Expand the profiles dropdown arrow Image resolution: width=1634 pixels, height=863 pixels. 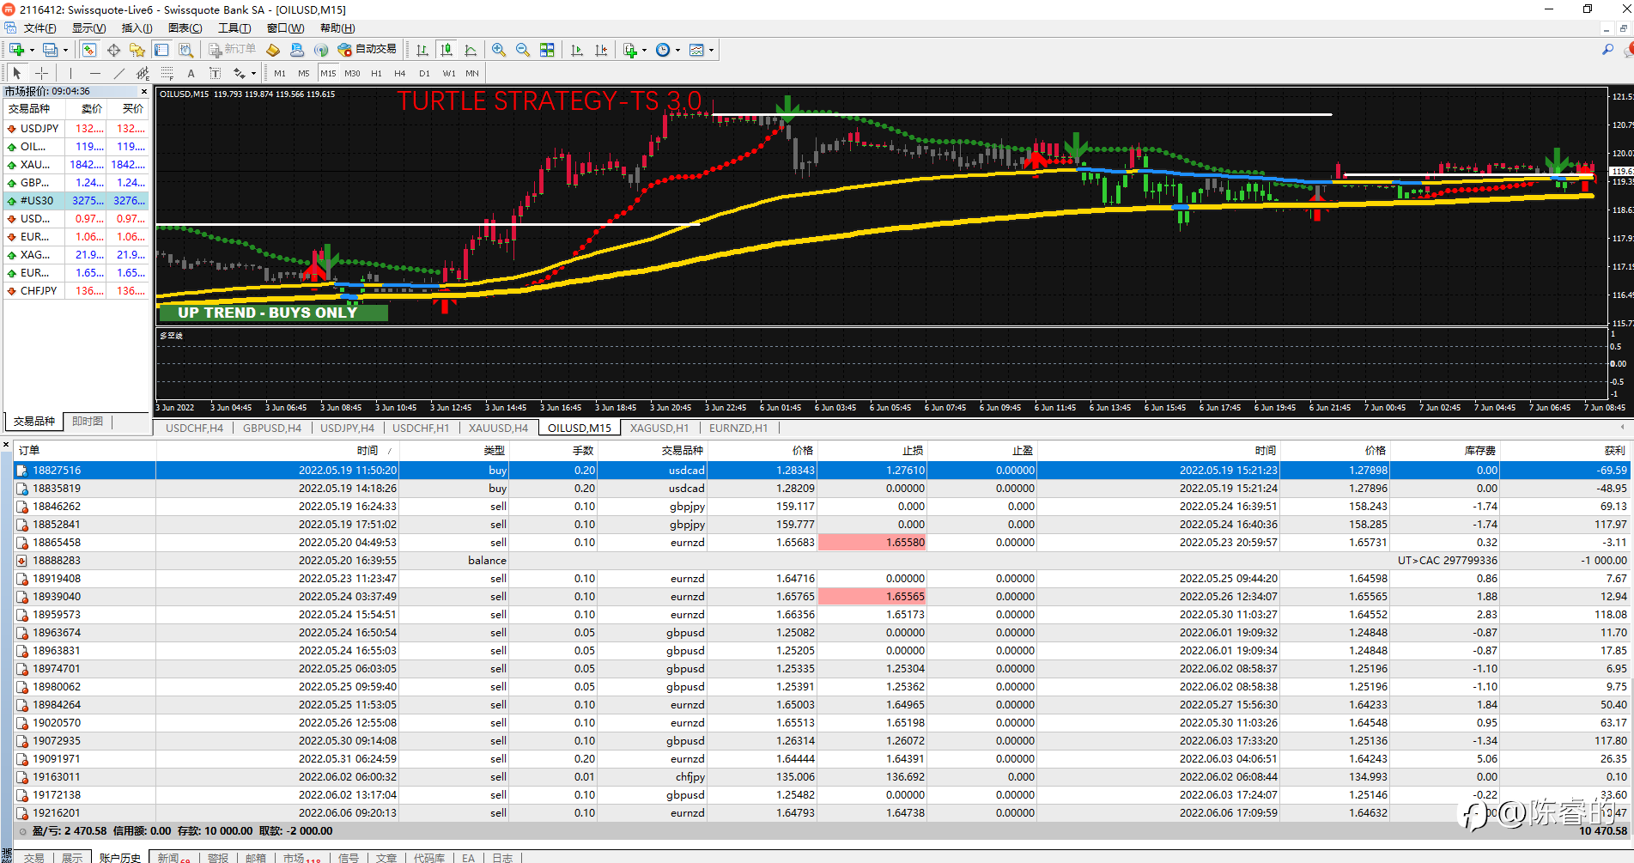65,50
